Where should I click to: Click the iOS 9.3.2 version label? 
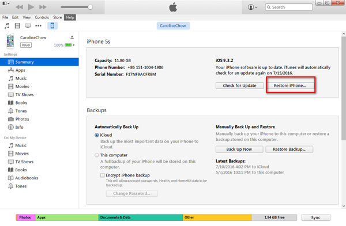coord(224,60)
